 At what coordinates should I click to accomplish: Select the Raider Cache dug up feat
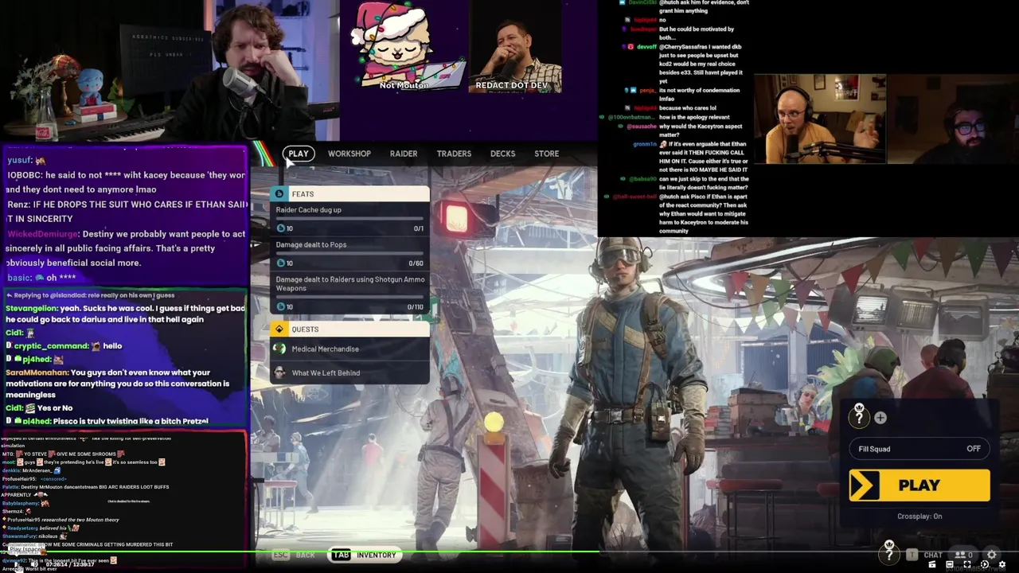point(349,219)
